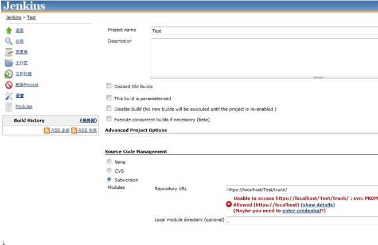Click the Source Code Management heading

click(x=136, y=152)
